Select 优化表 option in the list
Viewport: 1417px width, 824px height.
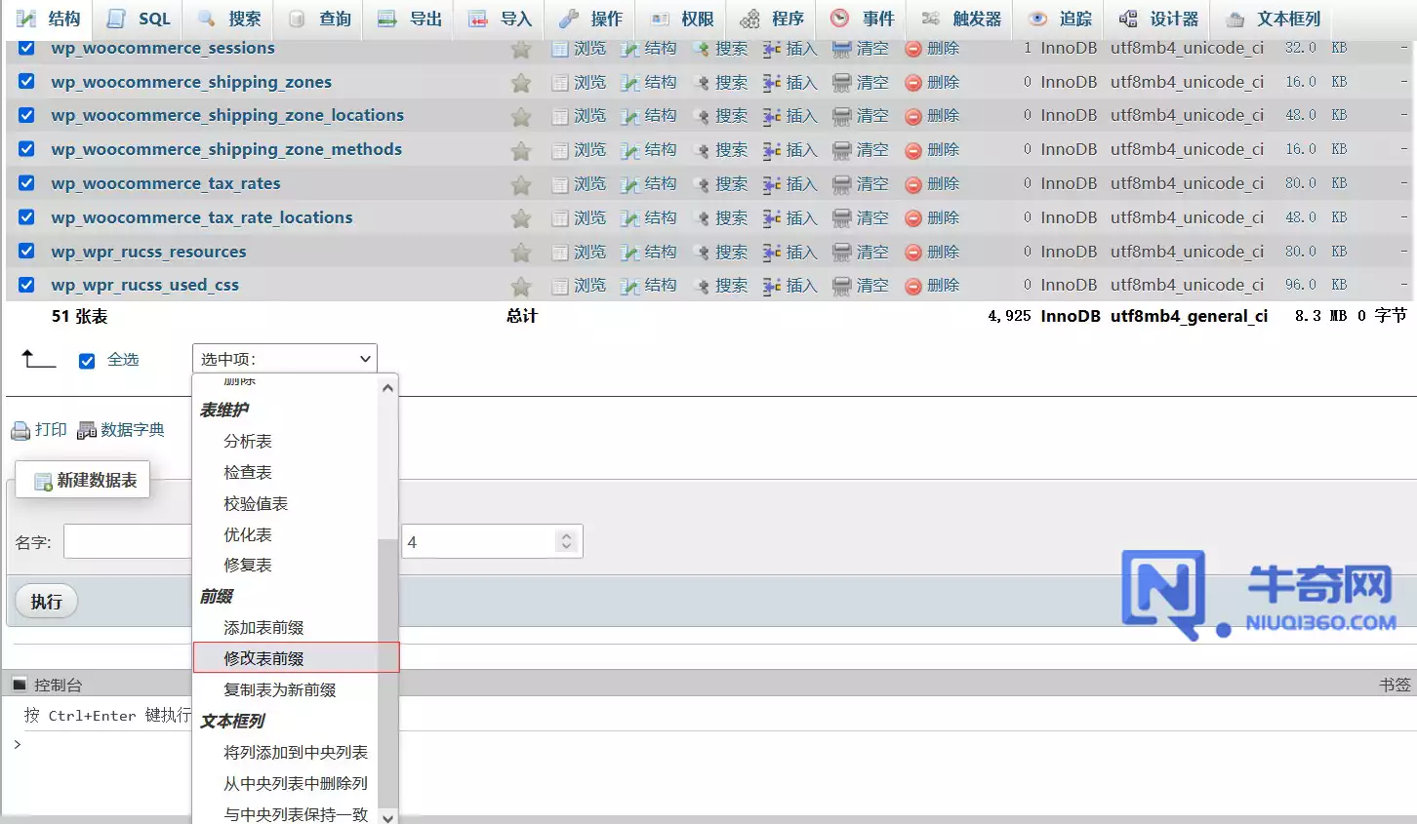(x=248, y=534)
